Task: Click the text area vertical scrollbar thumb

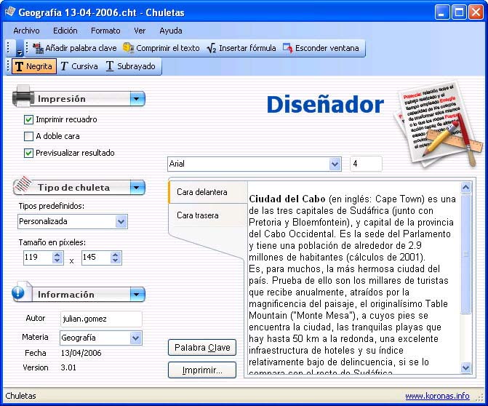Action: 465,254
